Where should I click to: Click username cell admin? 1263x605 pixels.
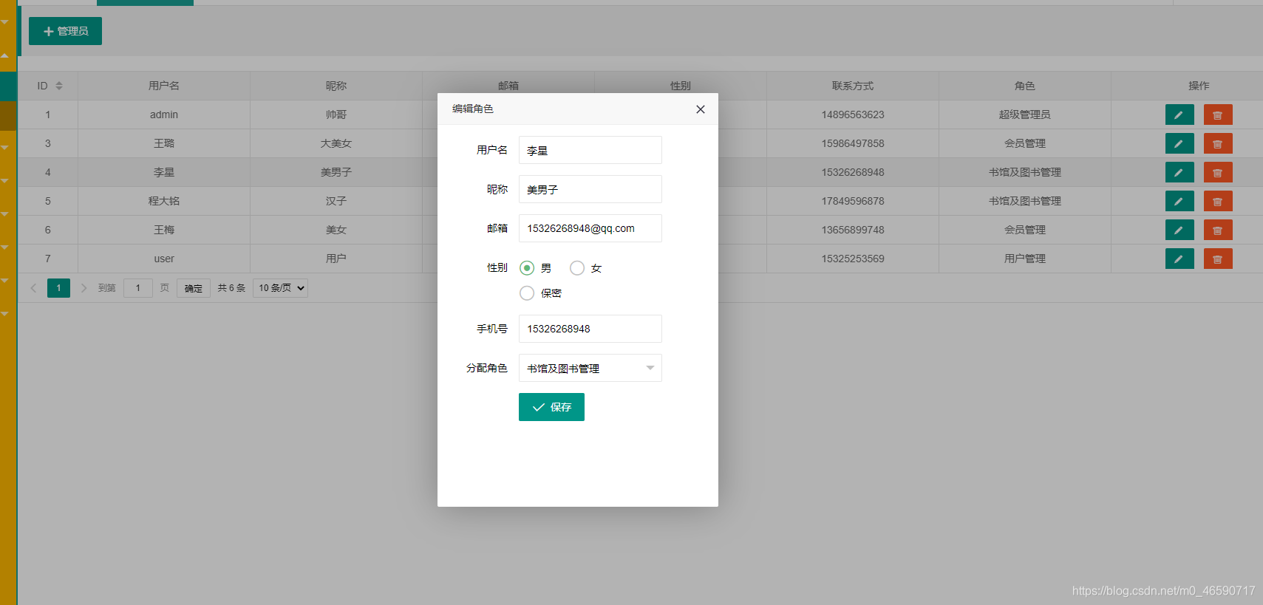(164, 114)
